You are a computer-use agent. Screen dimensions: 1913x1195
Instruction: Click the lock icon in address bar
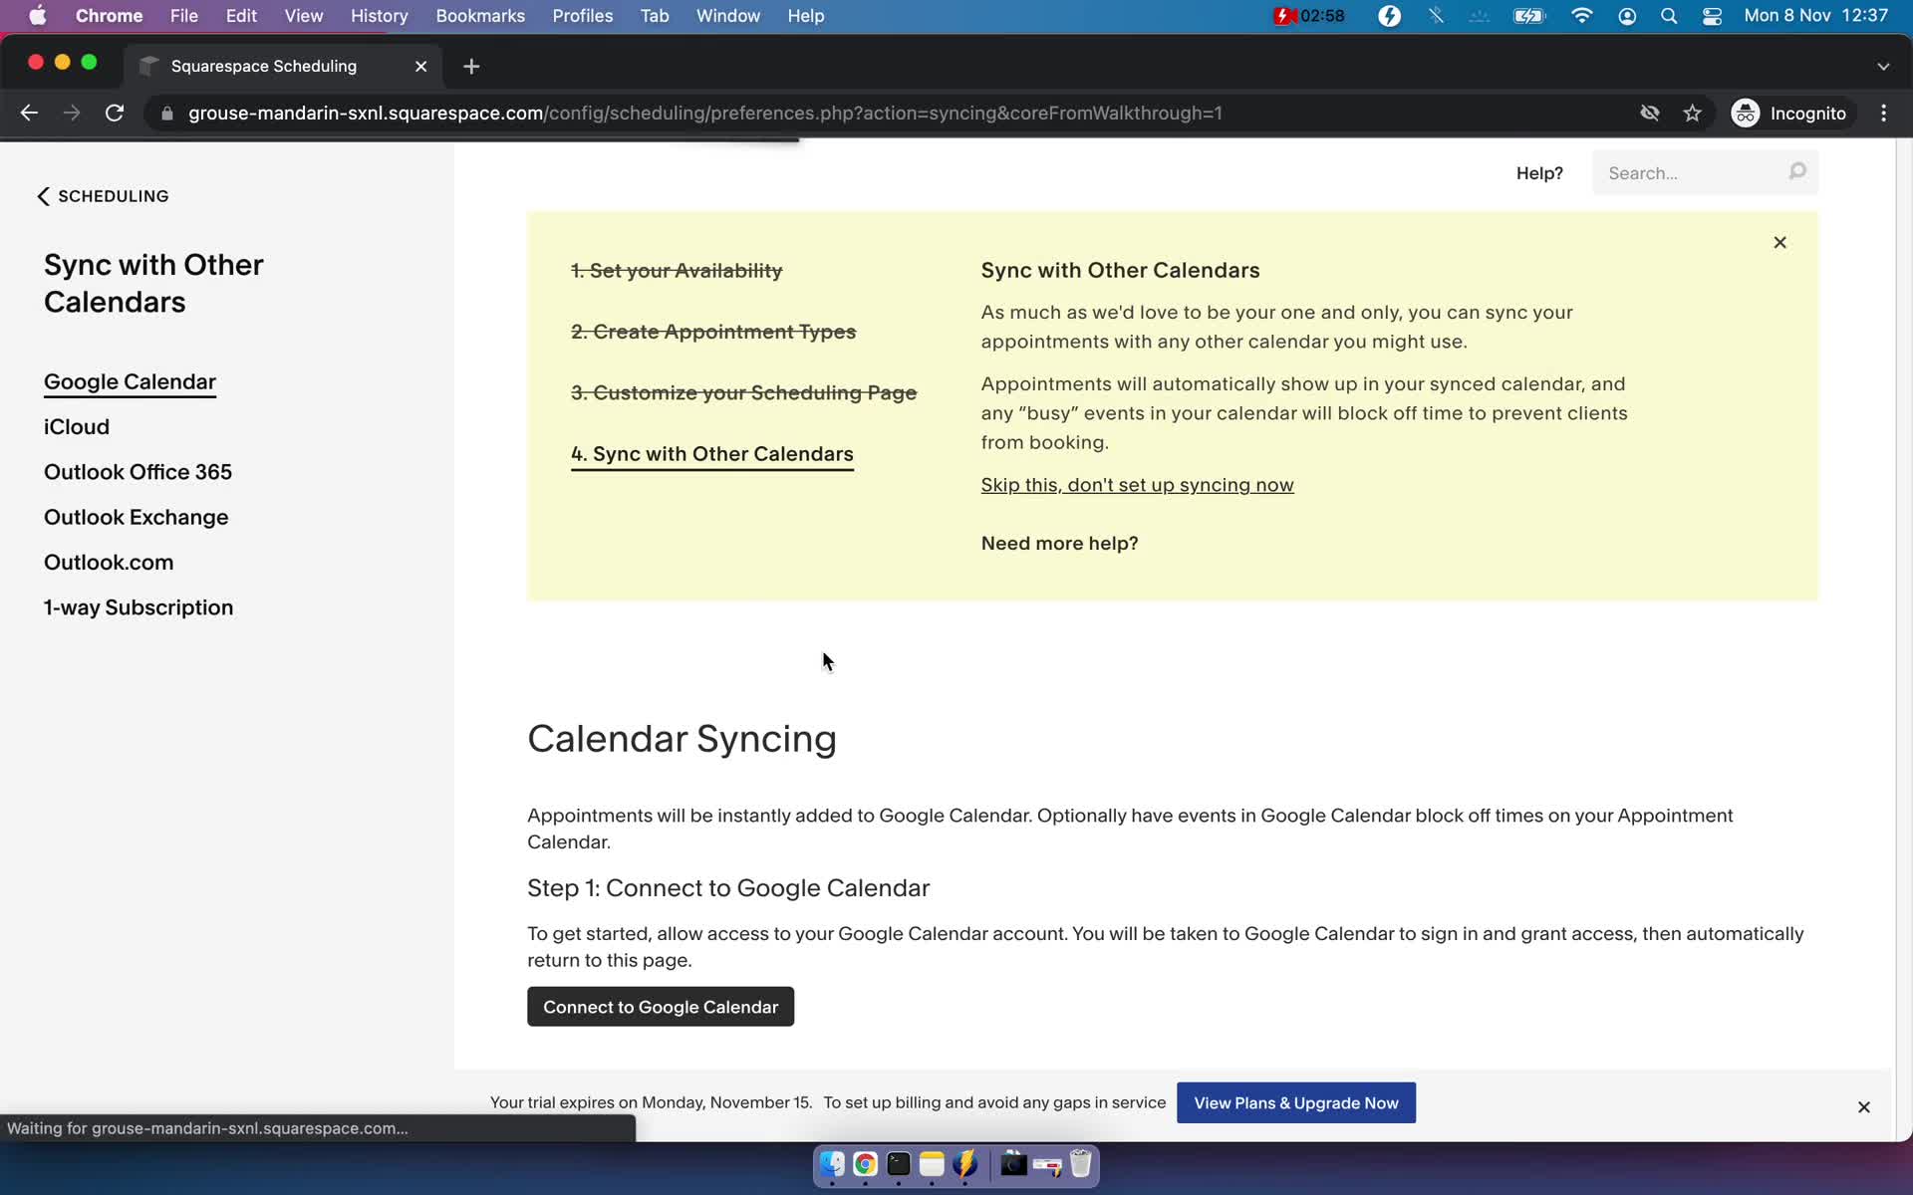tap(167, 114)
